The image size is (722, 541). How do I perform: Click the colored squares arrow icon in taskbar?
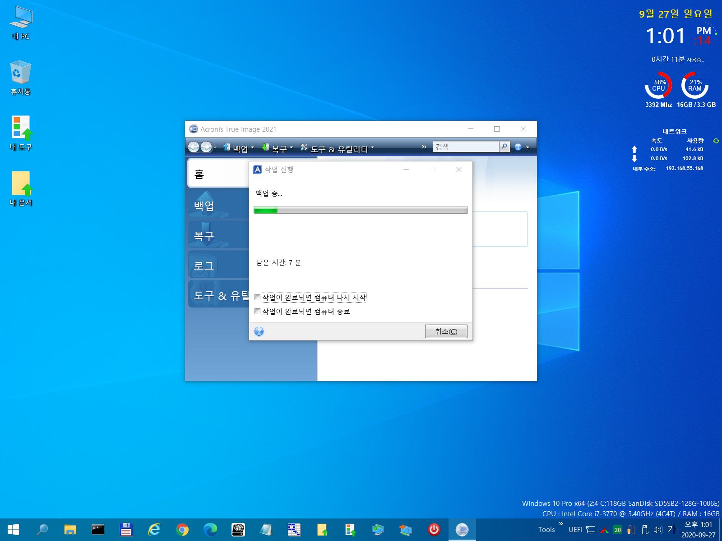[x=350, y=530]
